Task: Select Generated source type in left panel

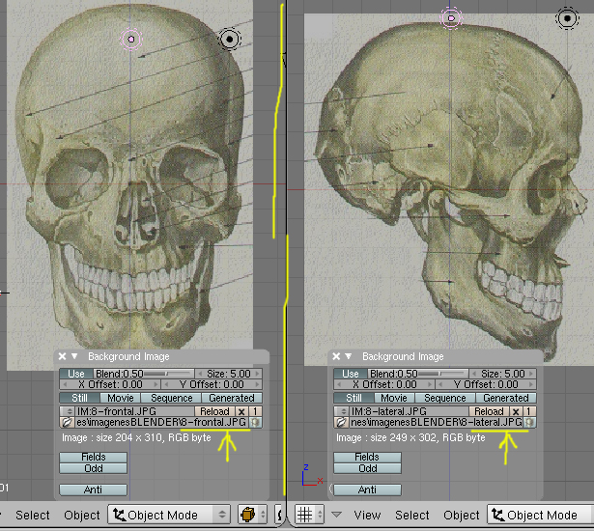Action: click(x=232, y=398)
